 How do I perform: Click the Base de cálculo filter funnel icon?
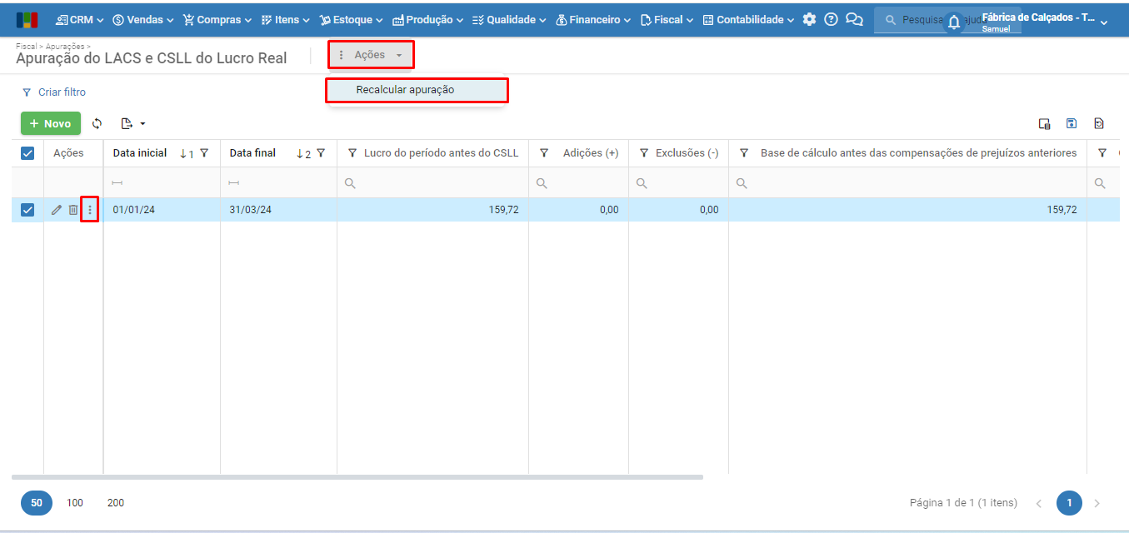(x=744, y=153)
